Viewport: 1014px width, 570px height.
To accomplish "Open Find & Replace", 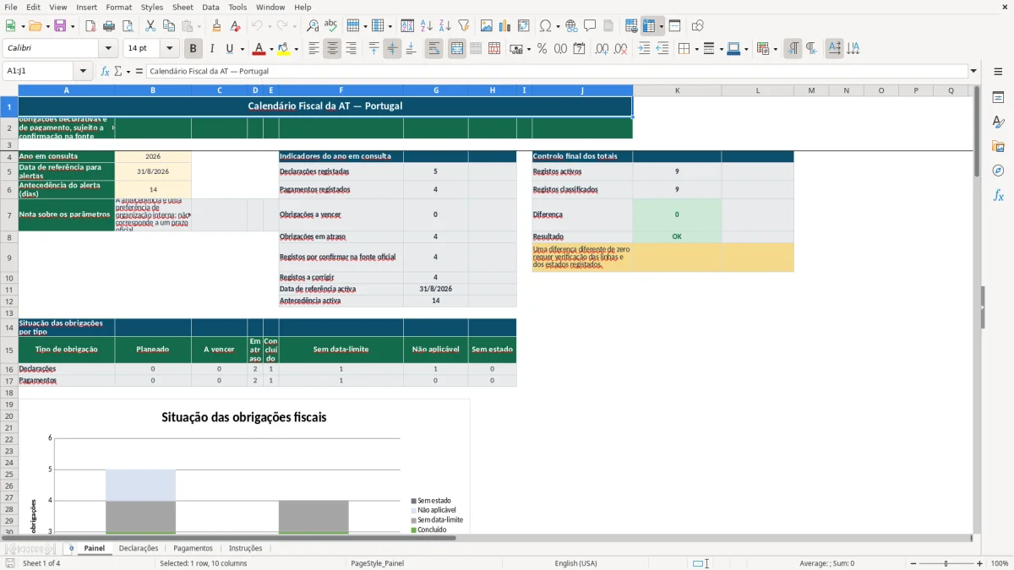I will point(313,26).
